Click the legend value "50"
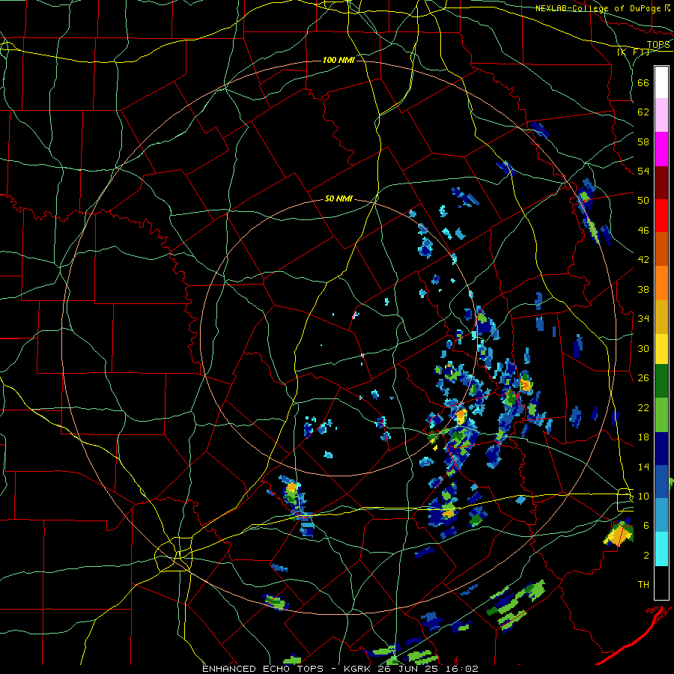674x674 pixels. pyautogui.click(x=643, y=201)
